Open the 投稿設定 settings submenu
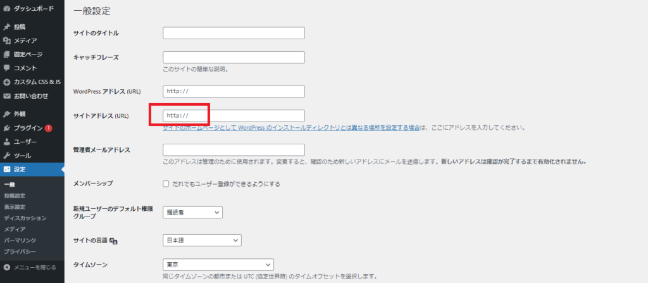This screenshot has width=648, height=283. (x=15, y=196)
